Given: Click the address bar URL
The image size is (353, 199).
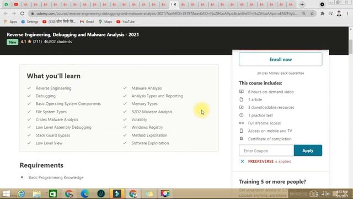Looking at the screenshot, I should (x=167, y=13).
